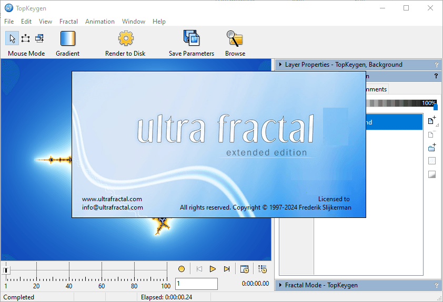Click the Elapsed: 0:00:00.24 status text

[166, 297]
